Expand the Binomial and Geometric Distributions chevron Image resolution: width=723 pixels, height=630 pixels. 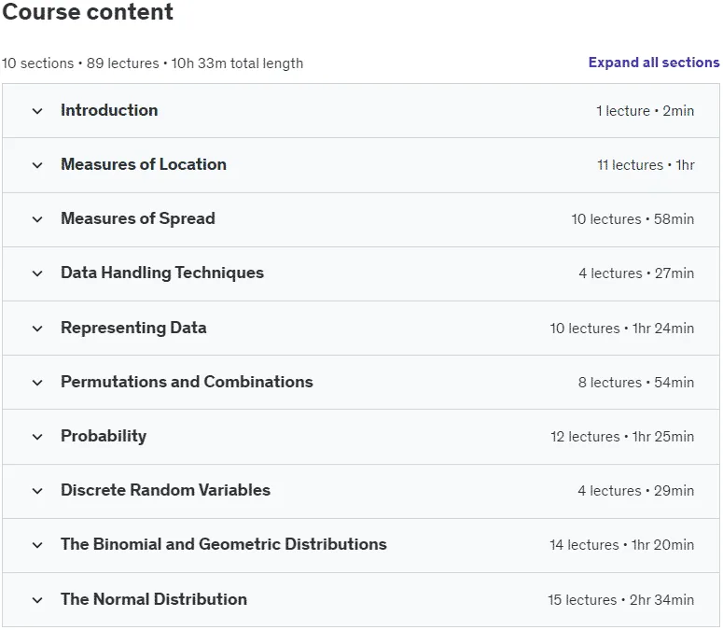point(37,545)
